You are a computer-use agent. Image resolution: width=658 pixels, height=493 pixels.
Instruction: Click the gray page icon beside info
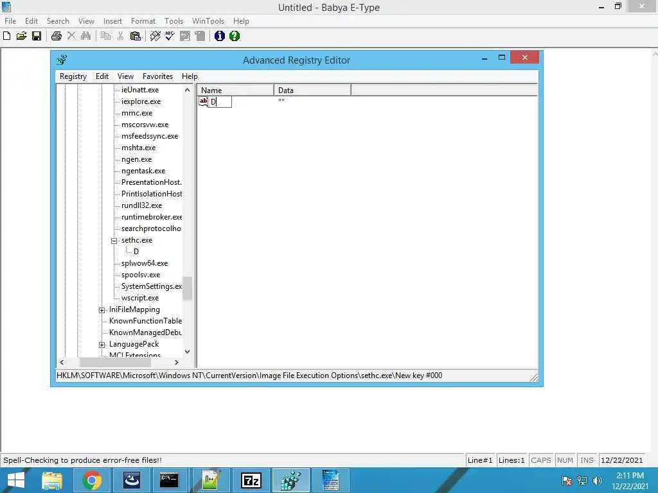200,36
